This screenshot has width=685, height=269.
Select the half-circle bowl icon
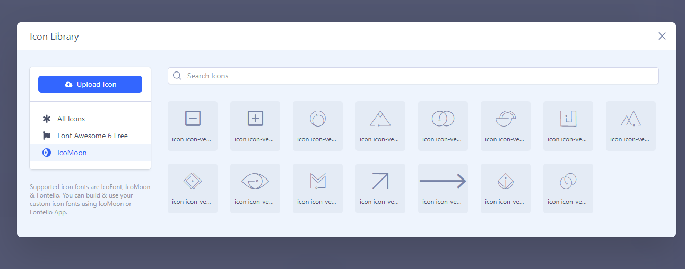click(505, 125)
